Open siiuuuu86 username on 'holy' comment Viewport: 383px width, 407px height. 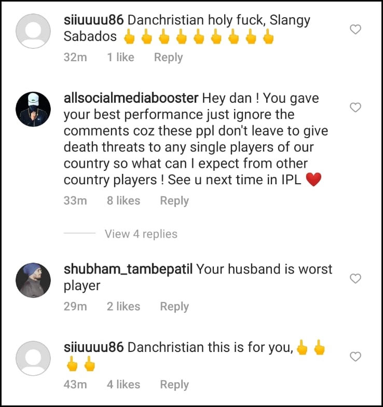coord(93,20)
